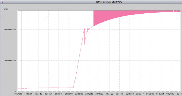182x96 pixels.
Task: Click the 00:31:59 time label
Action: (130, 94)
